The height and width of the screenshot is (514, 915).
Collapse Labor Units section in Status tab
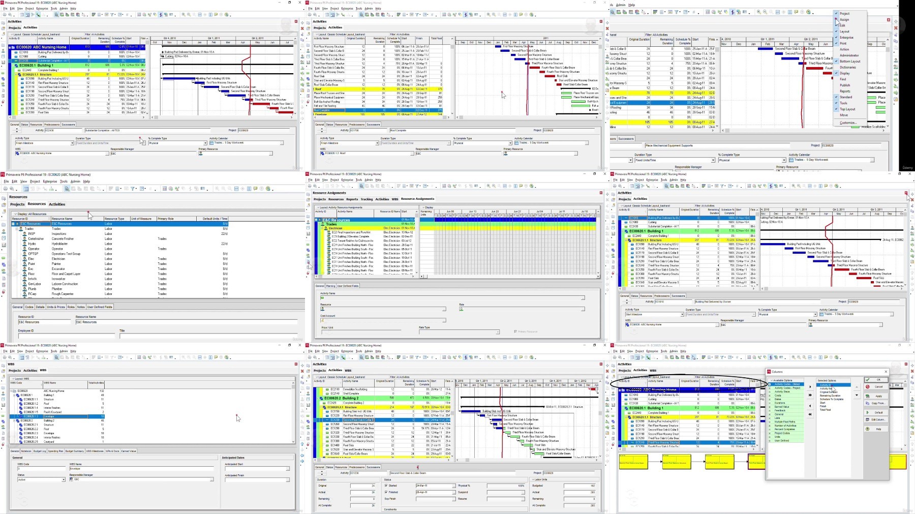(x=533, y=479)
